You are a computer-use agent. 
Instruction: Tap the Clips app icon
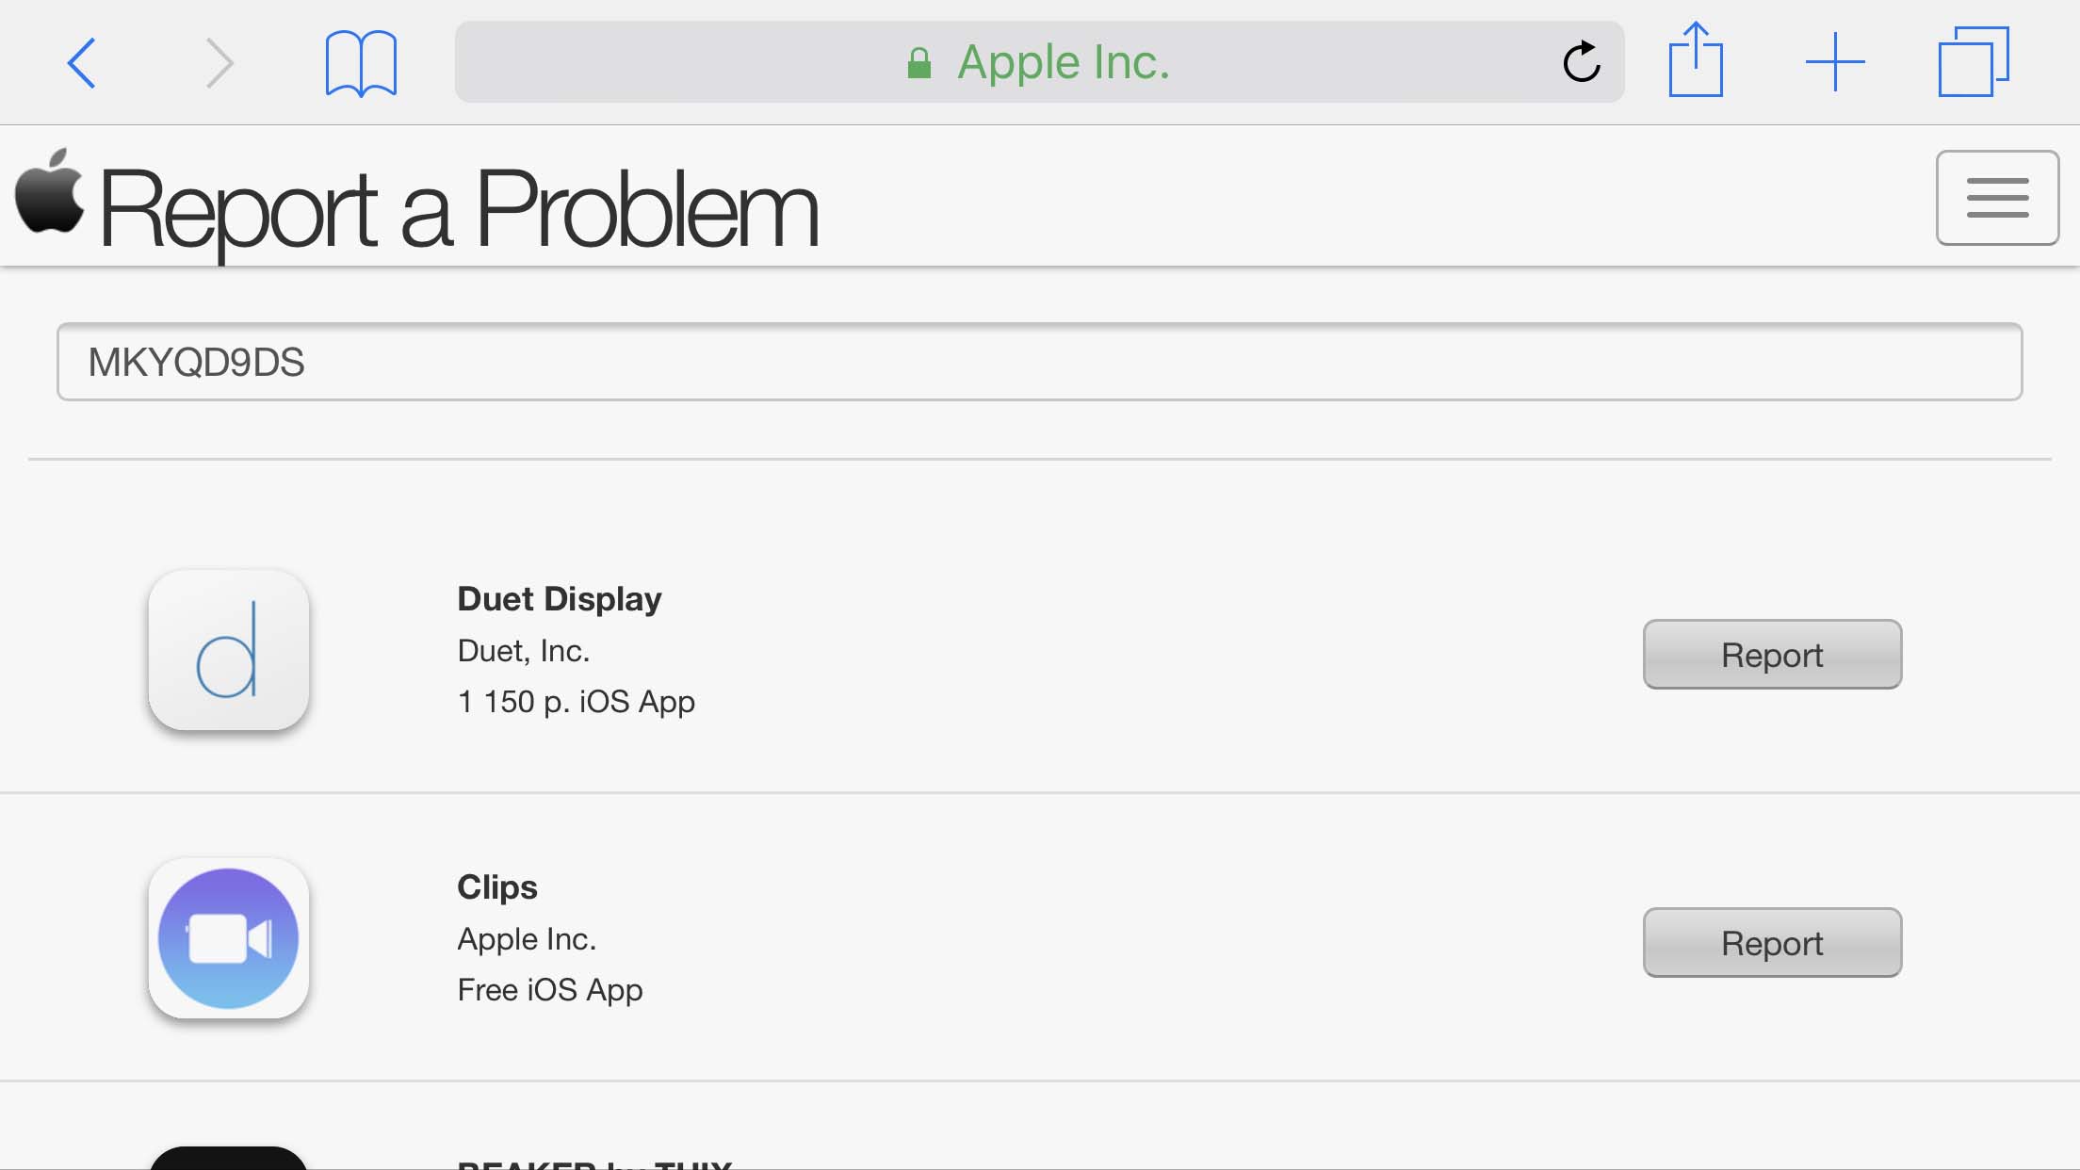(229, 938)
